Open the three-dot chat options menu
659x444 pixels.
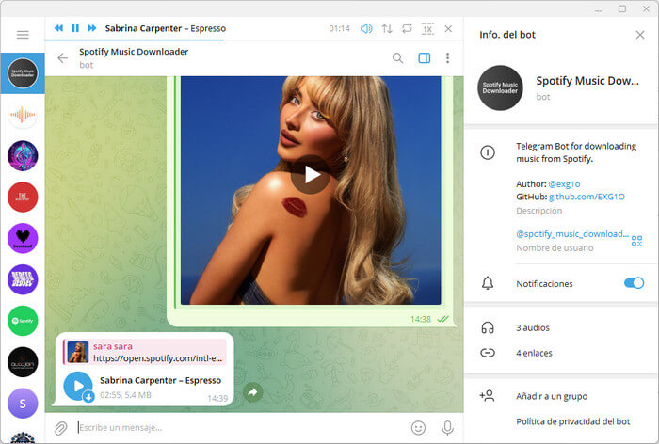pos(447,58)
